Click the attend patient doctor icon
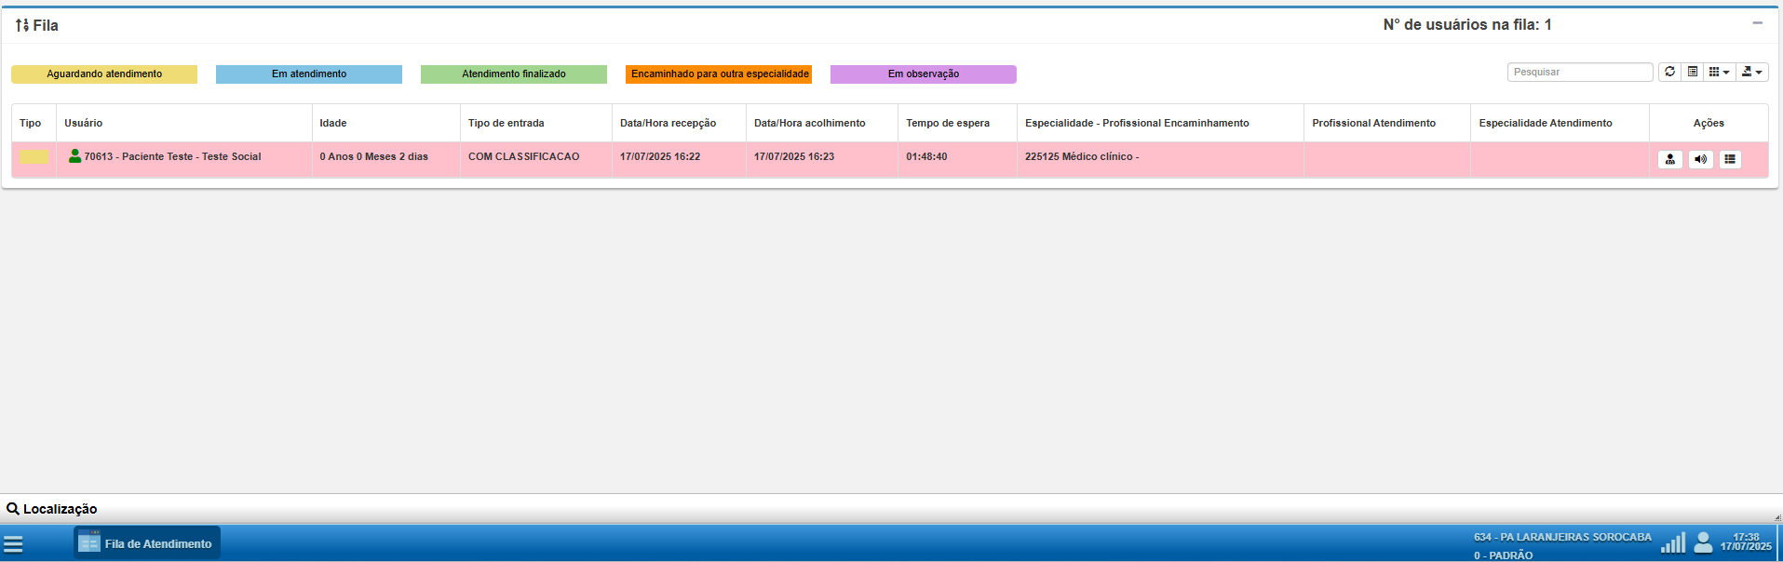The image size is (1783, 562). (x=1670, y=159)
